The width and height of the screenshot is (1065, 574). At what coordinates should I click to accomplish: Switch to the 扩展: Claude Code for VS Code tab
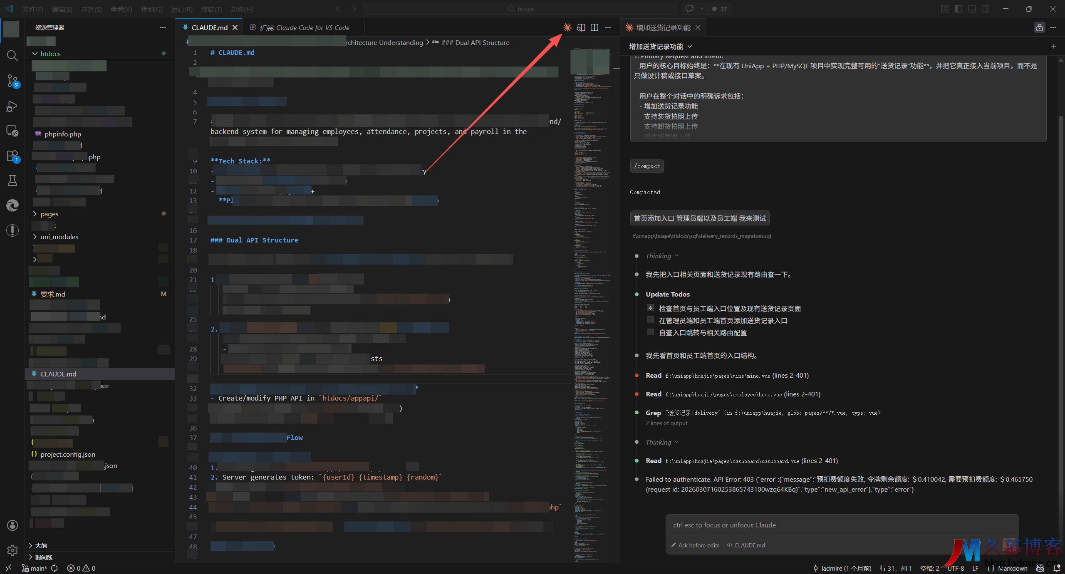pos(304,27)
